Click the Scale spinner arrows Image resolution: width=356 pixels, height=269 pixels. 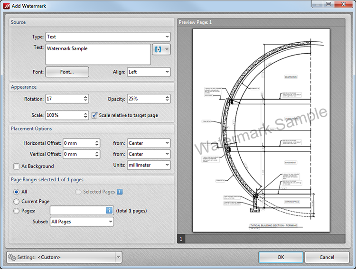[85, 115]
